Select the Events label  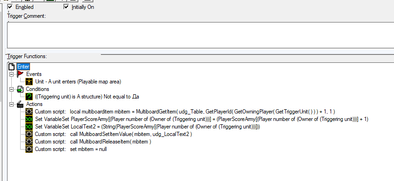point(34,74)
